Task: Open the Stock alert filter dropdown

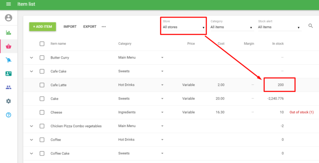Action: click(x=279, y=27)
